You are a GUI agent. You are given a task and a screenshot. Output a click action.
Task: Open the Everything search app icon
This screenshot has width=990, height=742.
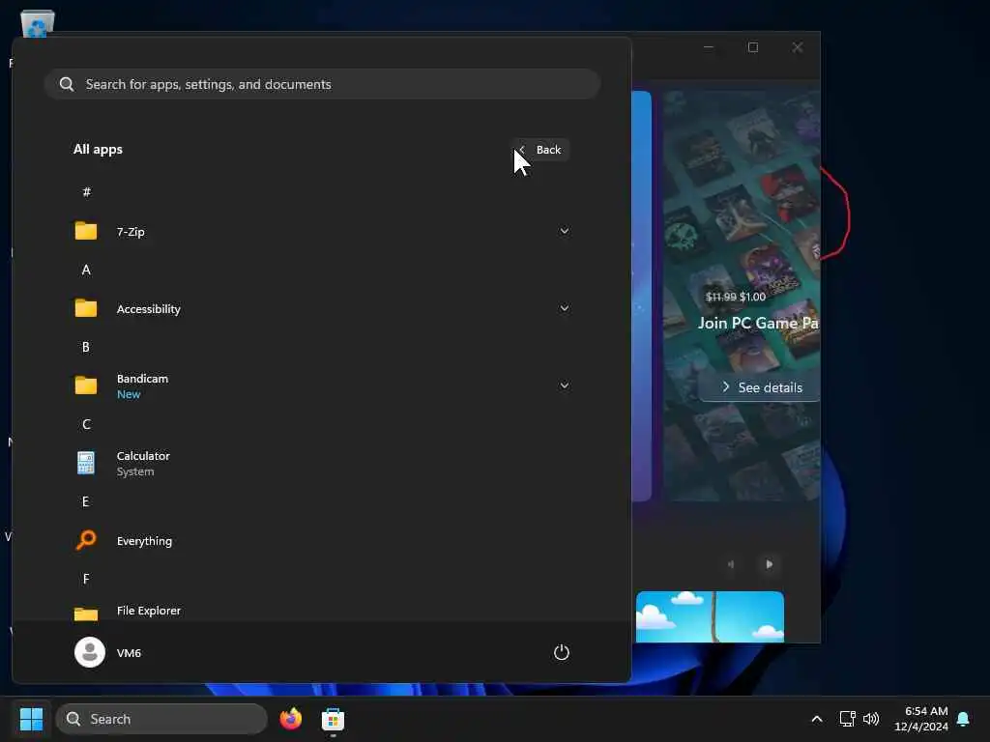click(x=86, y=540)
